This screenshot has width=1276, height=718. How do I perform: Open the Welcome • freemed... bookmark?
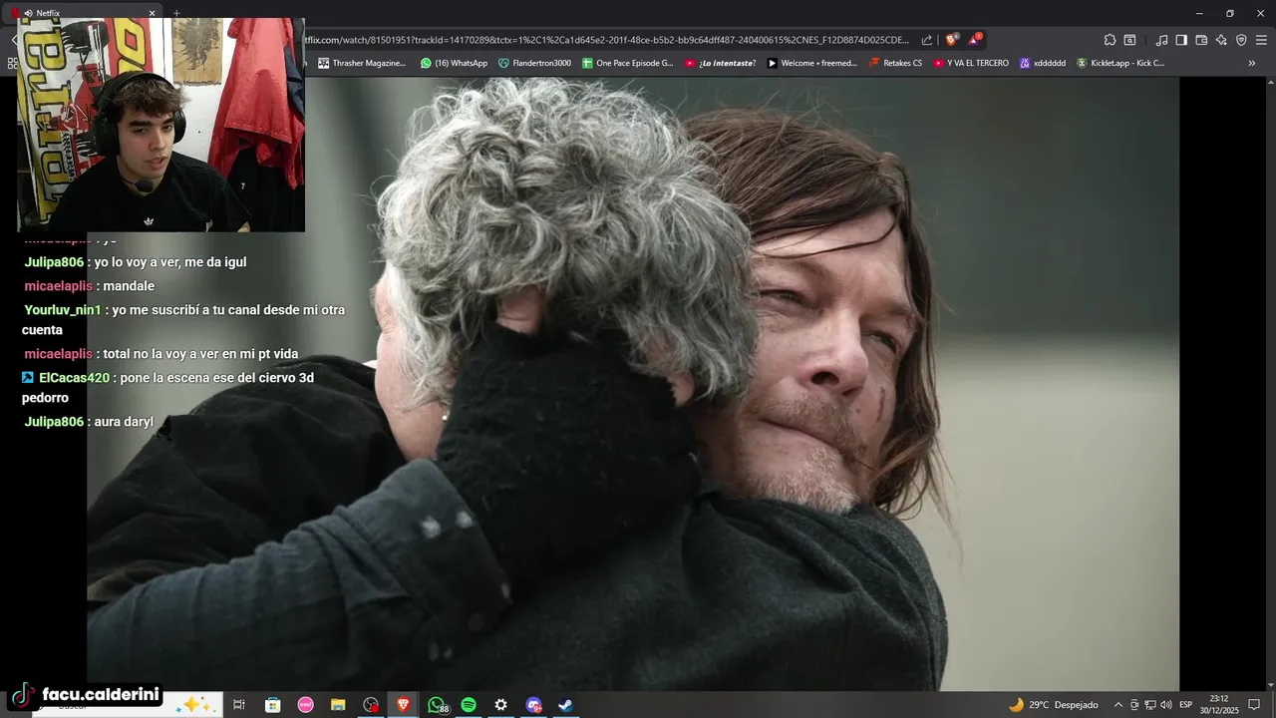811,63
